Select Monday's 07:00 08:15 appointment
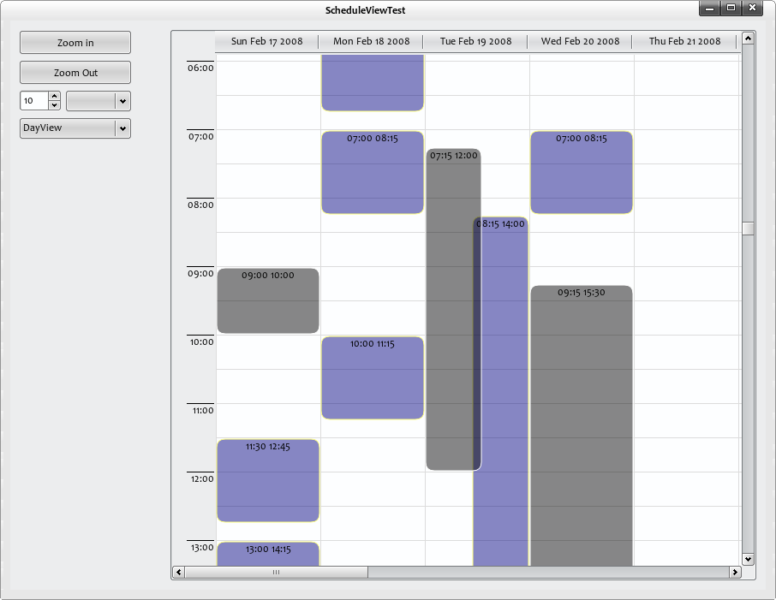This screenshot has width=776, height=600. [373, 173]
